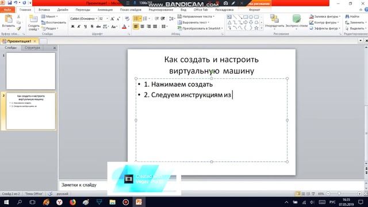Select the text box shape
This screenshot has height=207, width=368.
[229, 17]
